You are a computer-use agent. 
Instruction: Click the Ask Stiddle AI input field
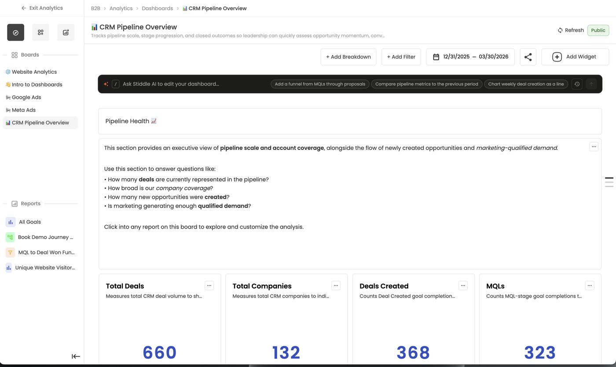(x=194, y=84)
